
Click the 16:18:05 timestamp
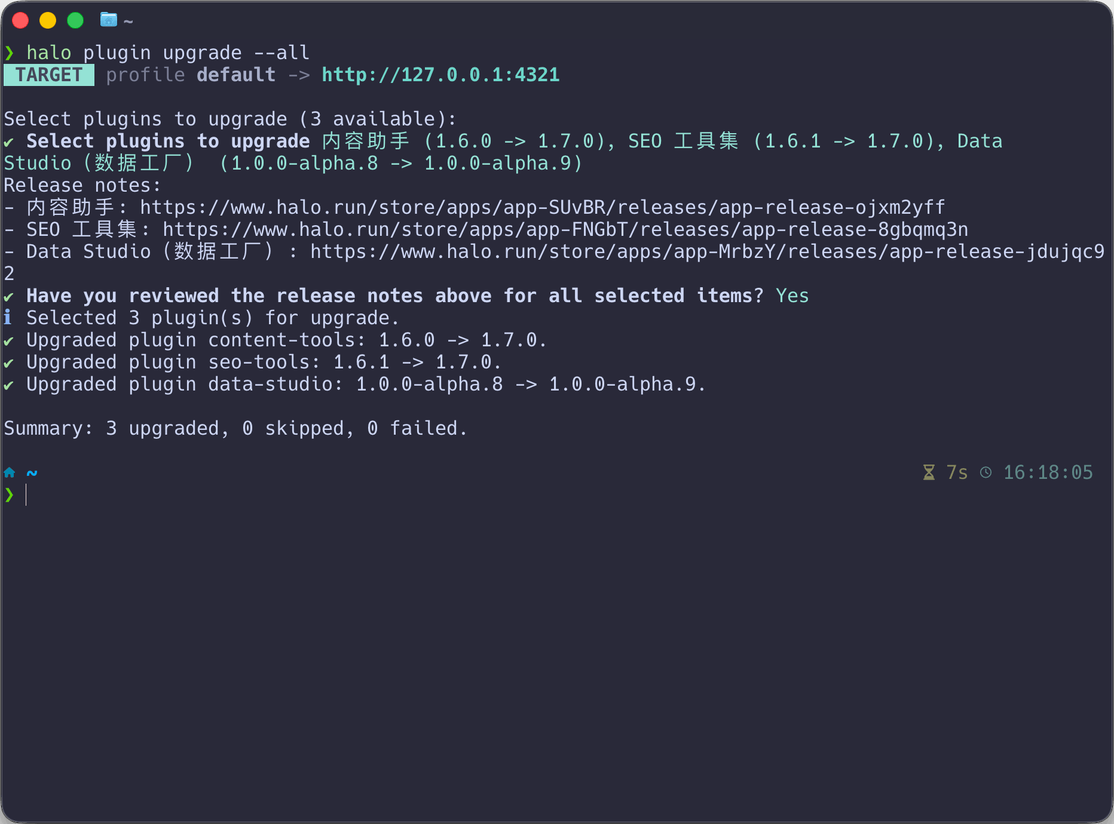1048,473
